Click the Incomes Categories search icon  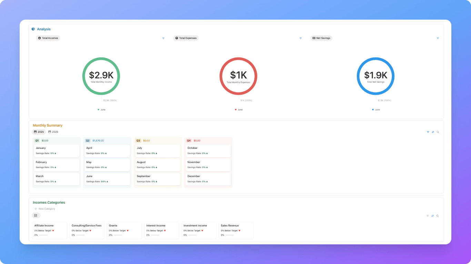click(x=438, y=216)
